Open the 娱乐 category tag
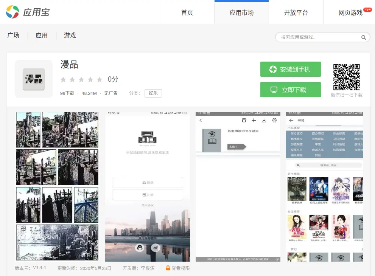 (153, 93)
